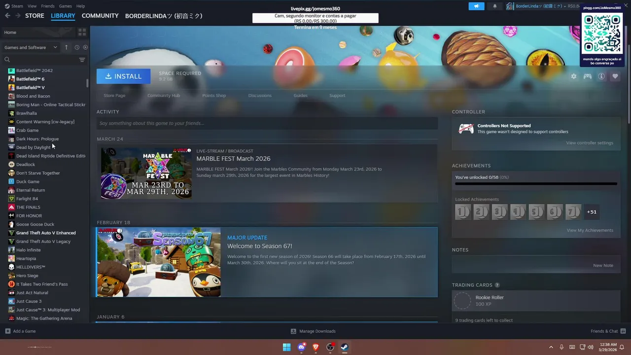Image resolution: width=631 pixels, height=355 pixels.
Task: Go forward with the right arrow
Action: (x=18, y=16)
